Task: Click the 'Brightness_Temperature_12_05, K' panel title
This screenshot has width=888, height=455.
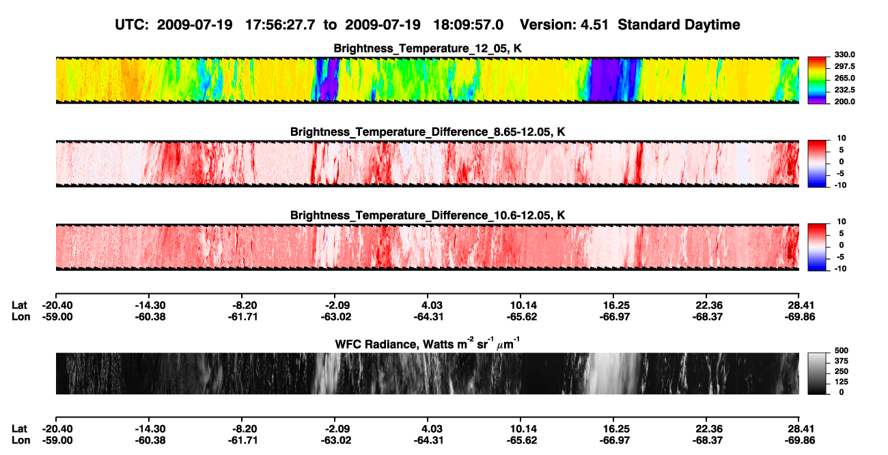Action: 428,48
